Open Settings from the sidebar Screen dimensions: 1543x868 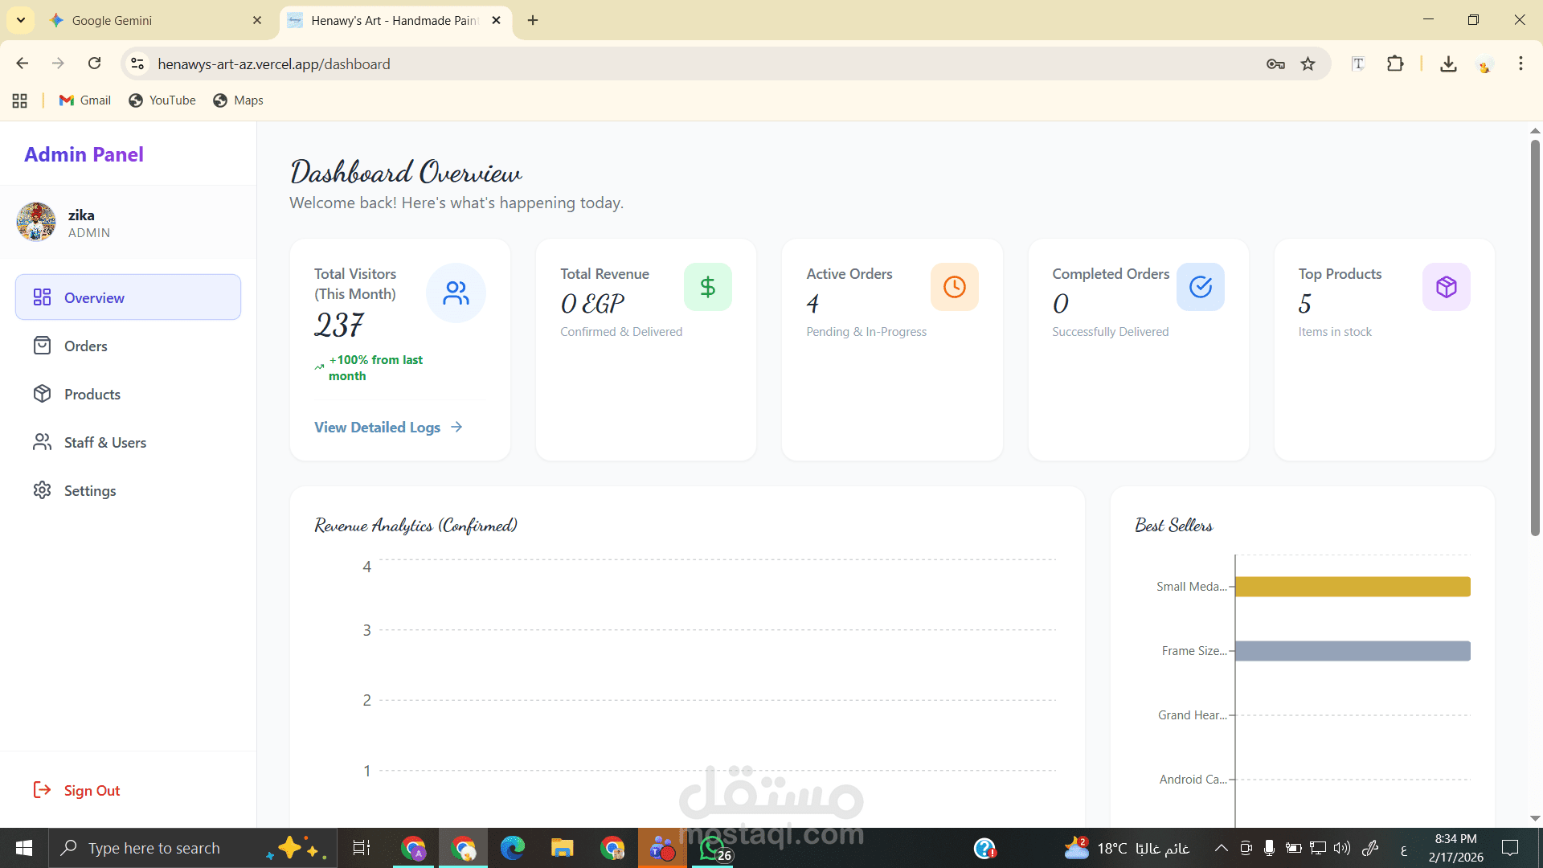pos(89,490)
